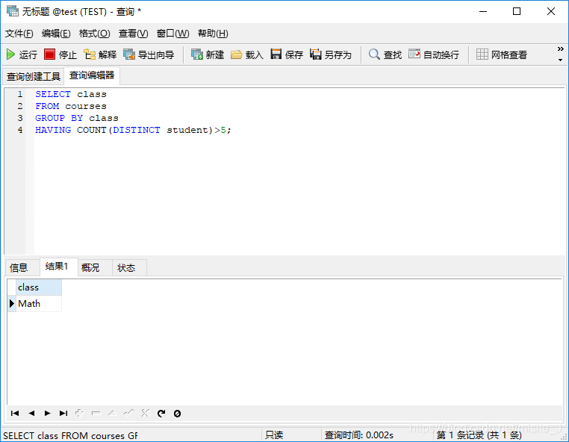Select the 查询编辑器 tab

click(92, 75)
